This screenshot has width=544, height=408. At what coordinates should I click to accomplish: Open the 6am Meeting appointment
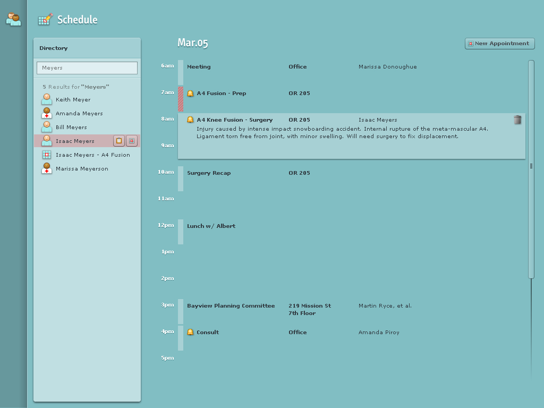pos(199,67)
